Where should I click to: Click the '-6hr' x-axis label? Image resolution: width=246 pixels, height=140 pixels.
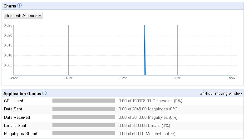point(177,78)
